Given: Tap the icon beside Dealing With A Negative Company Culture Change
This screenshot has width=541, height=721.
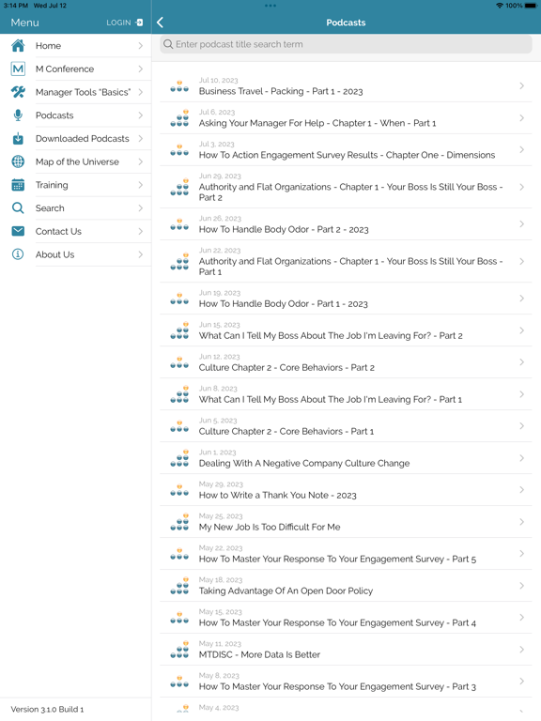Looking at the screenshot, I should (x=179, y=458).
